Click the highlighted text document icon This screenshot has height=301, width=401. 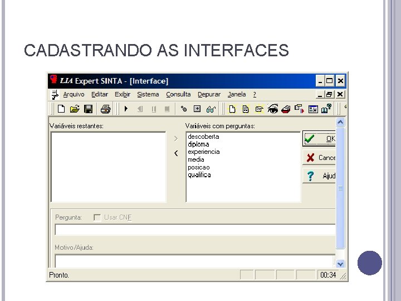246,109
